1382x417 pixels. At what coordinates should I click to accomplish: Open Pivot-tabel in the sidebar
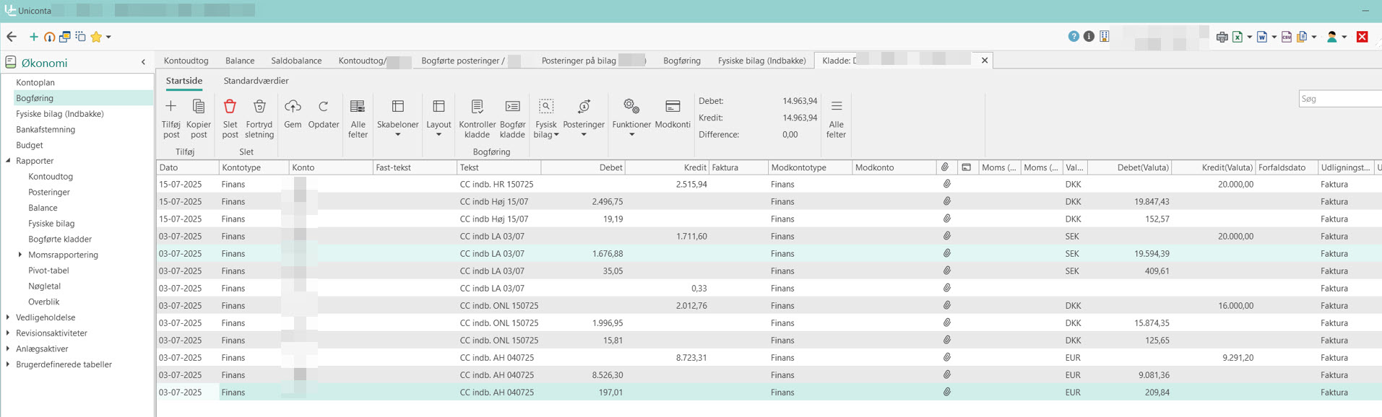48,271
